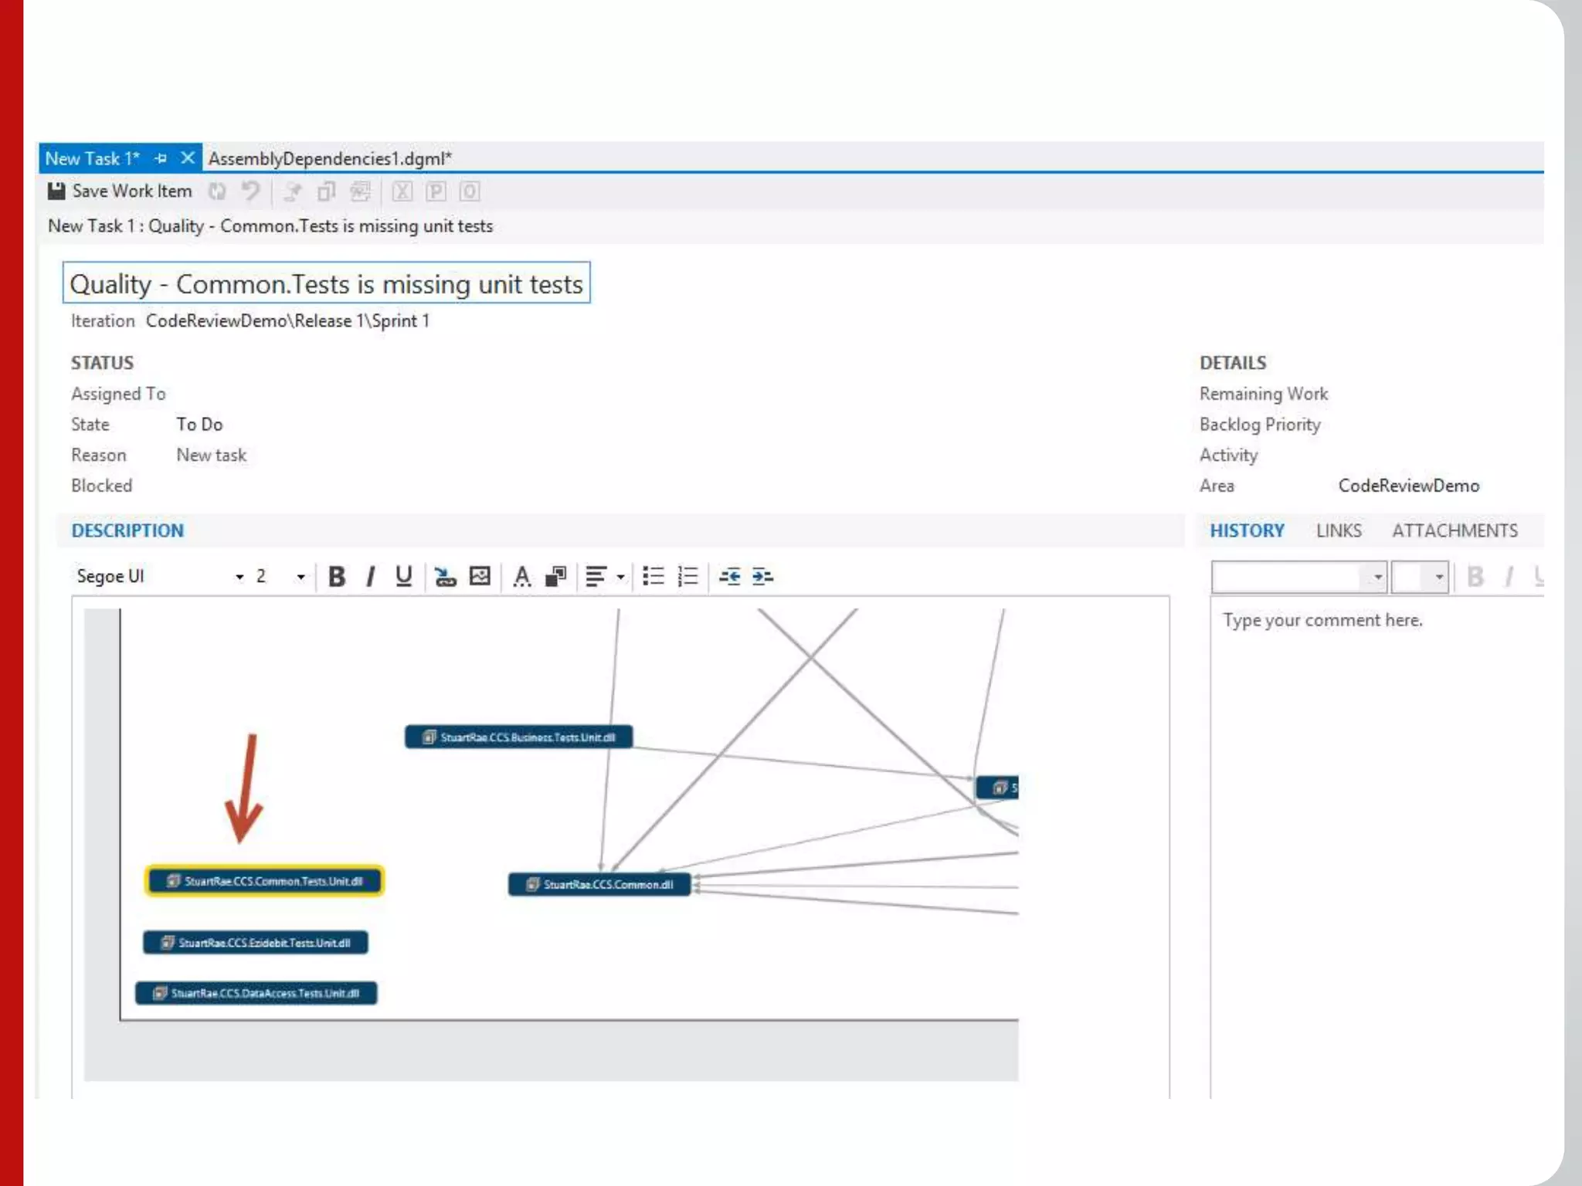Toggle bold formatting in description toolbar

click(337, 577)
